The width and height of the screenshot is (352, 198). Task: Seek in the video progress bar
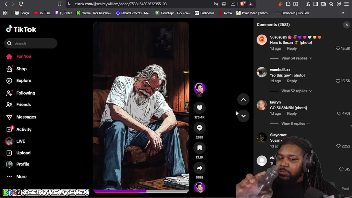(x=141, y=191)
